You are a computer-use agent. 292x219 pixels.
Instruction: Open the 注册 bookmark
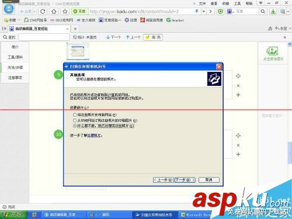131,20
